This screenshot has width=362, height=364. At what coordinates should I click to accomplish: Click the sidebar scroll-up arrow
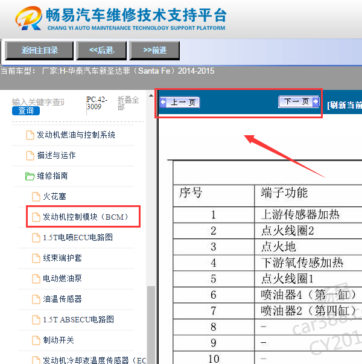[151, 95]
